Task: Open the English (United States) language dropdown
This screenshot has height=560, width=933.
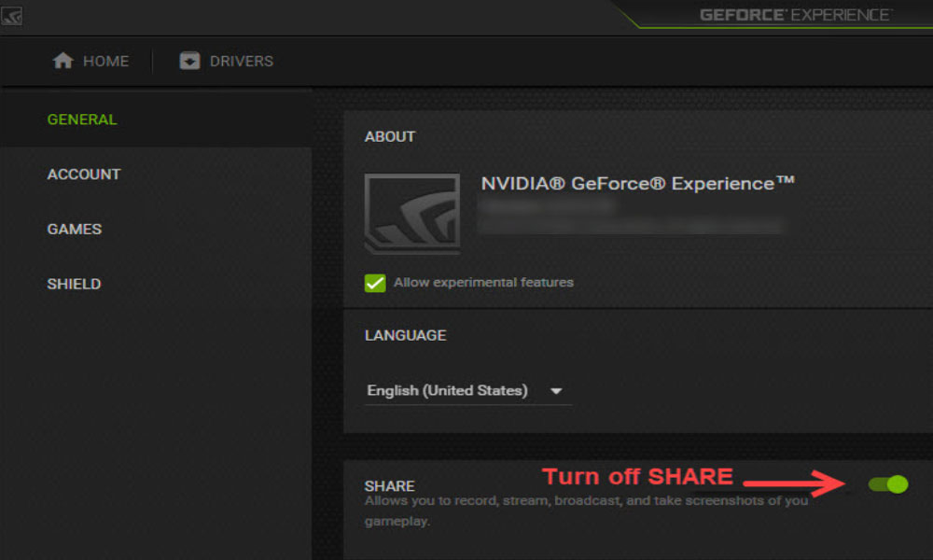Action: coord(468,391)
